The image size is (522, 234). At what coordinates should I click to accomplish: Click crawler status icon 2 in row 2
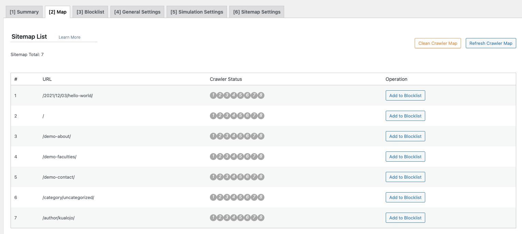220,116
